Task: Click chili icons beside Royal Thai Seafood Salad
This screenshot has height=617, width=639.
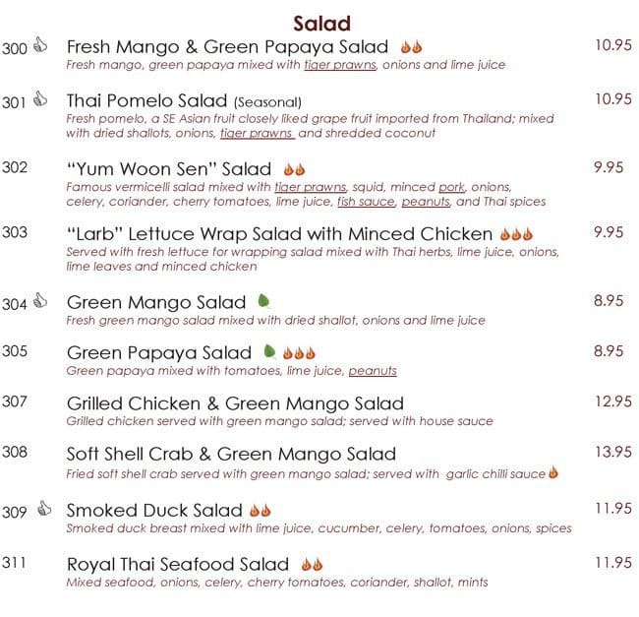Action: pyautogui.click(x=312, y=565)
